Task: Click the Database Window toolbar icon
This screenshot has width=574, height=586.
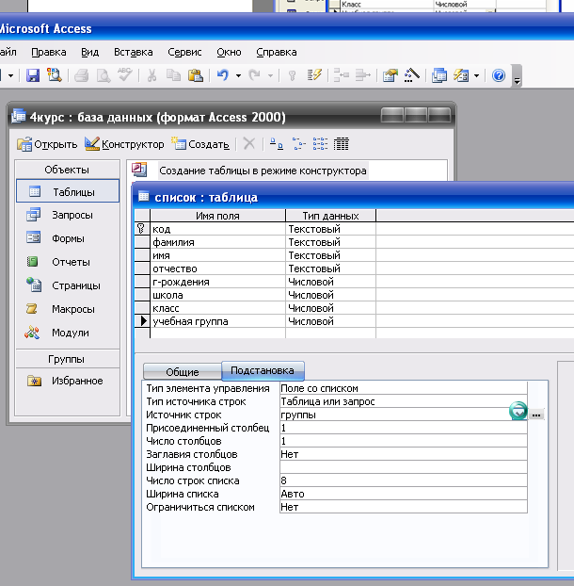Action: tap(439, 75)
